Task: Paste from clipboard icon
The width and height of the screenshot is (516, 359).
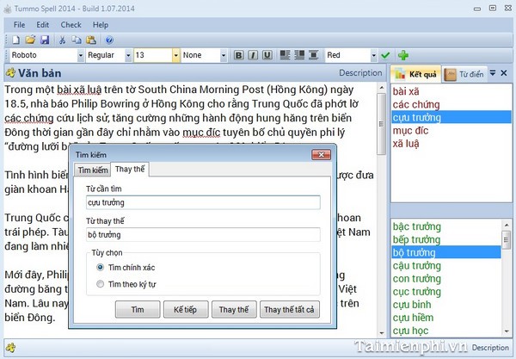Action: (91, 40)
